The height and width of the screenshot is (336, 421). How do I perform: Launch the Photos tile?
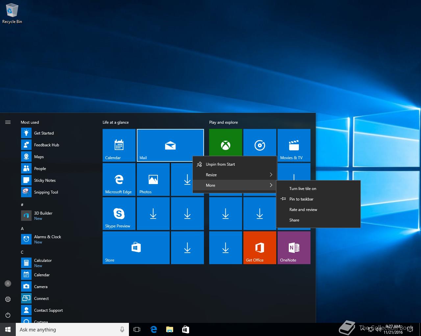tap(153, 179)
